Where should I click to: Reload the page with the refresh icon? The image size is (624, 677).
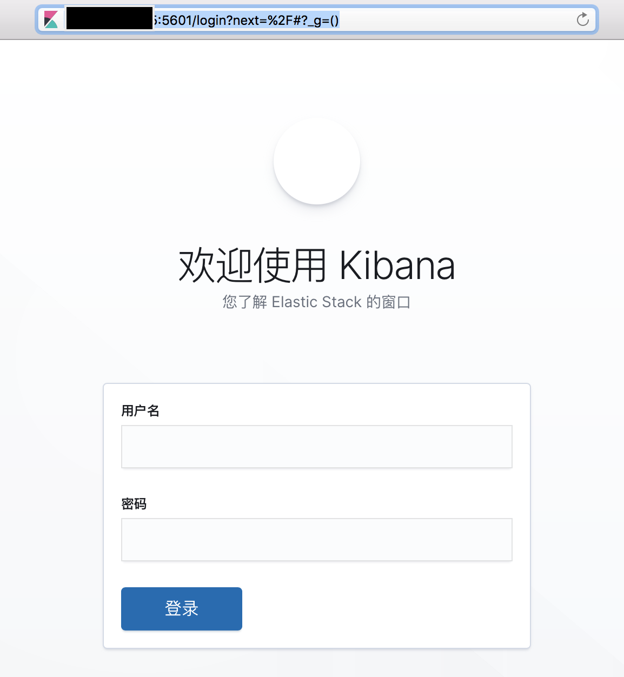tap(582, 20)
